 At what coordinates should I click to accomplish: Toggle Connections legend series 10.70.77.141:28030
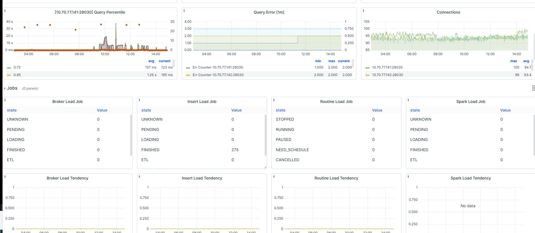[387, 67]
